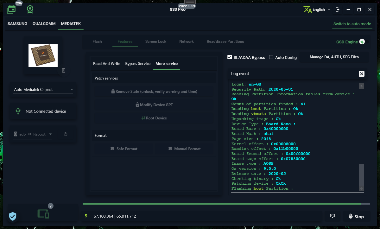The height and width of the screenshot is (229, 380).
Task: Click 'Image type : AOSP' log line
Action: pyautogui.click(x=252, y=164)
